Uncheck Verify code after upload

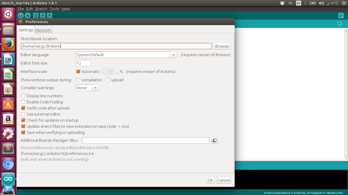[23, 108]
